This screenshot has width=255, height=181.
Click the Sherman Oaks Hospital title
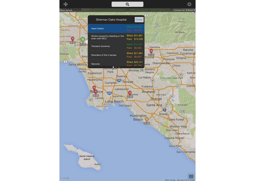[111, 20]
